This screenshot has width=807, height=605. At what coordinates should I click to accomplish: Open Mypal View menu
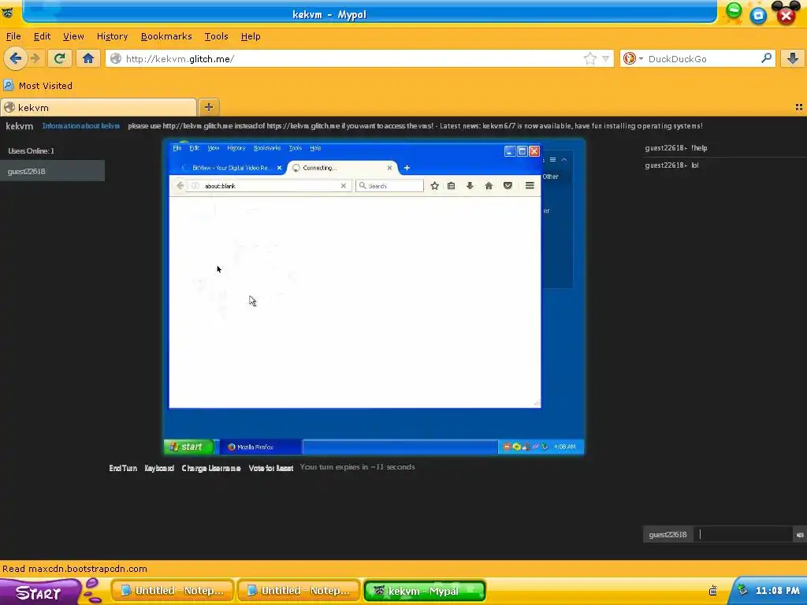(x=73, y=36)
